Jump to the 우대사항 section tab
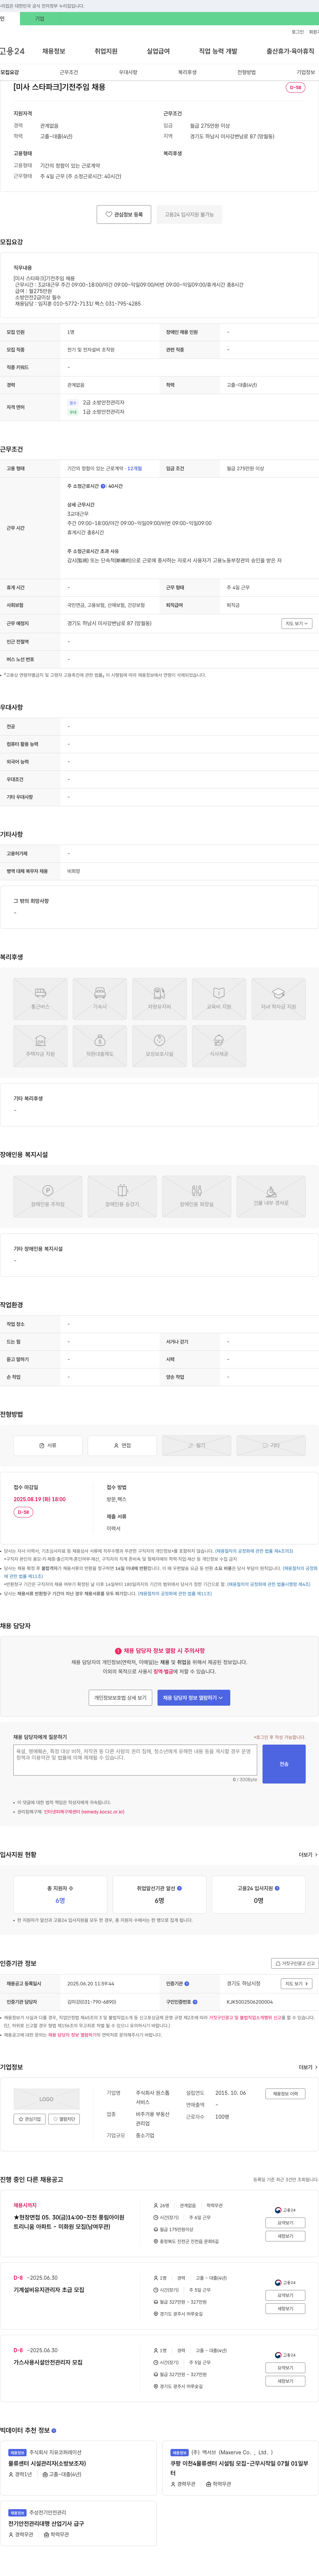Image resolution: width=319 pixels, height=2576 pixels. click(128, 72)
